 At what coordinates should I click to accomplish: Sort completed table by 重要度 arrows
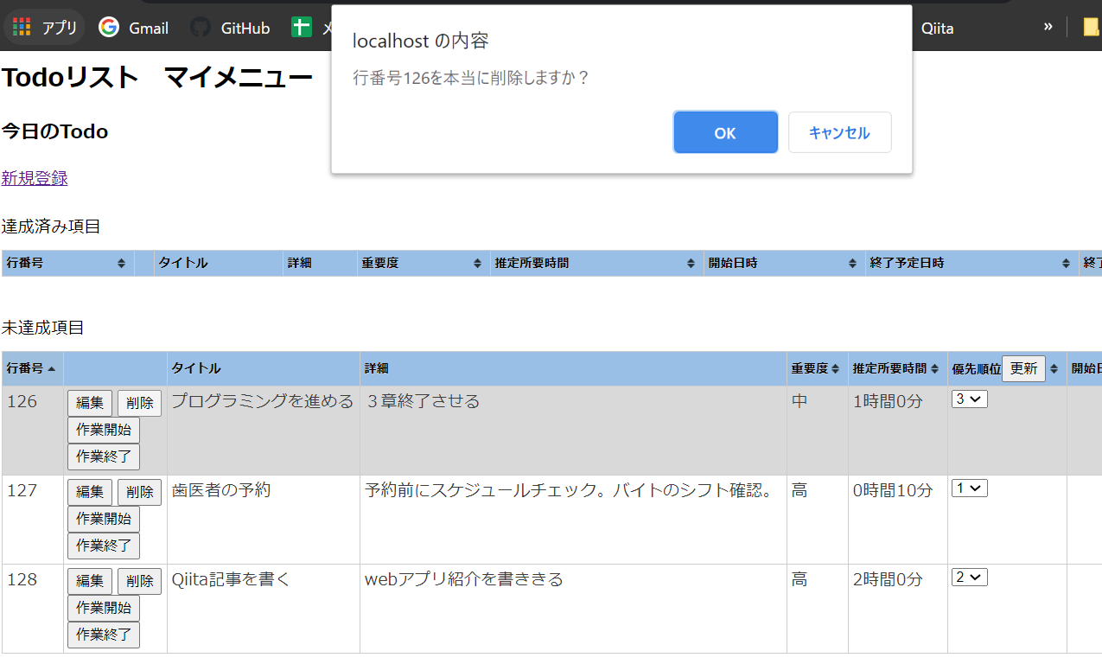tap(477, 264)
